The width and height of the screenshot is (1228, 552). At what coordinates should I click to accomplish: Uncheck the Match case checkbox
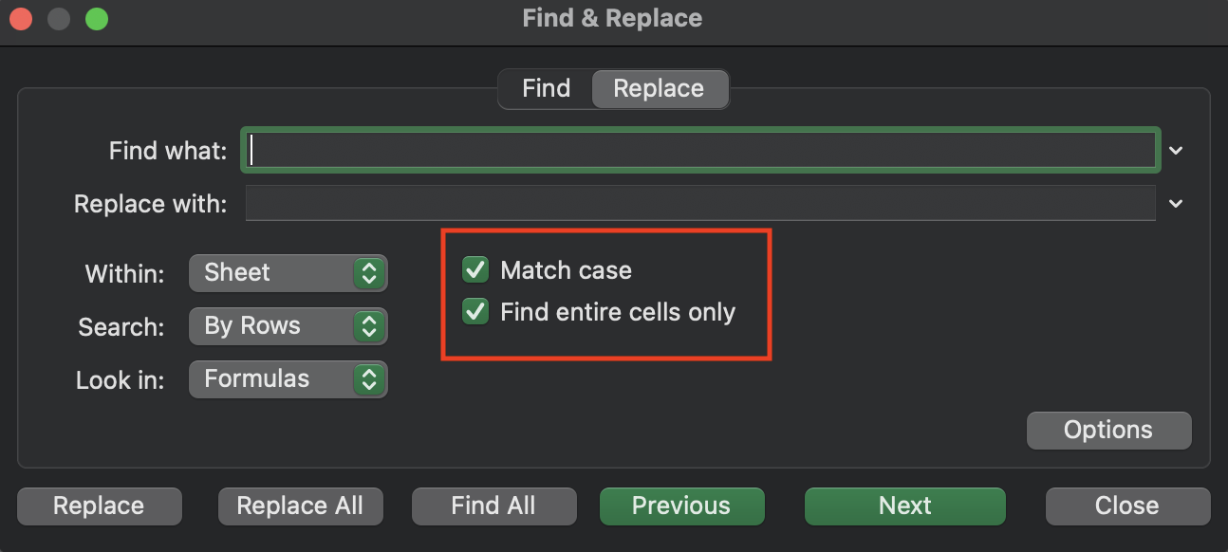[474, 270]
